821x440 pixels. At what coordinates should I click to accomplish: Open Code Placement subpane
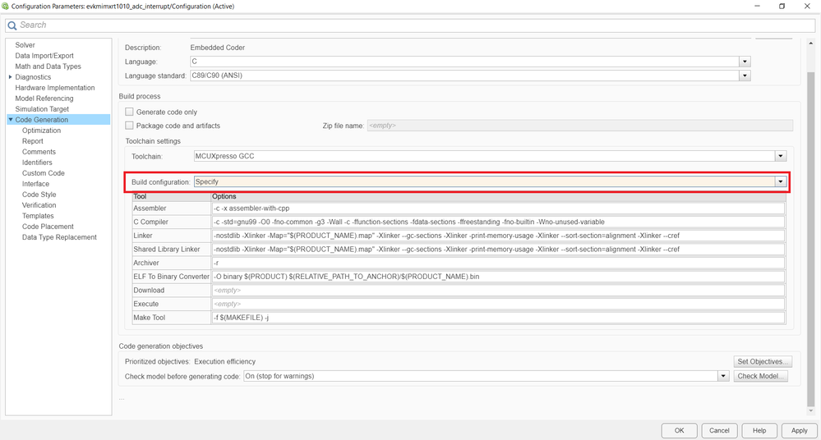48,227
